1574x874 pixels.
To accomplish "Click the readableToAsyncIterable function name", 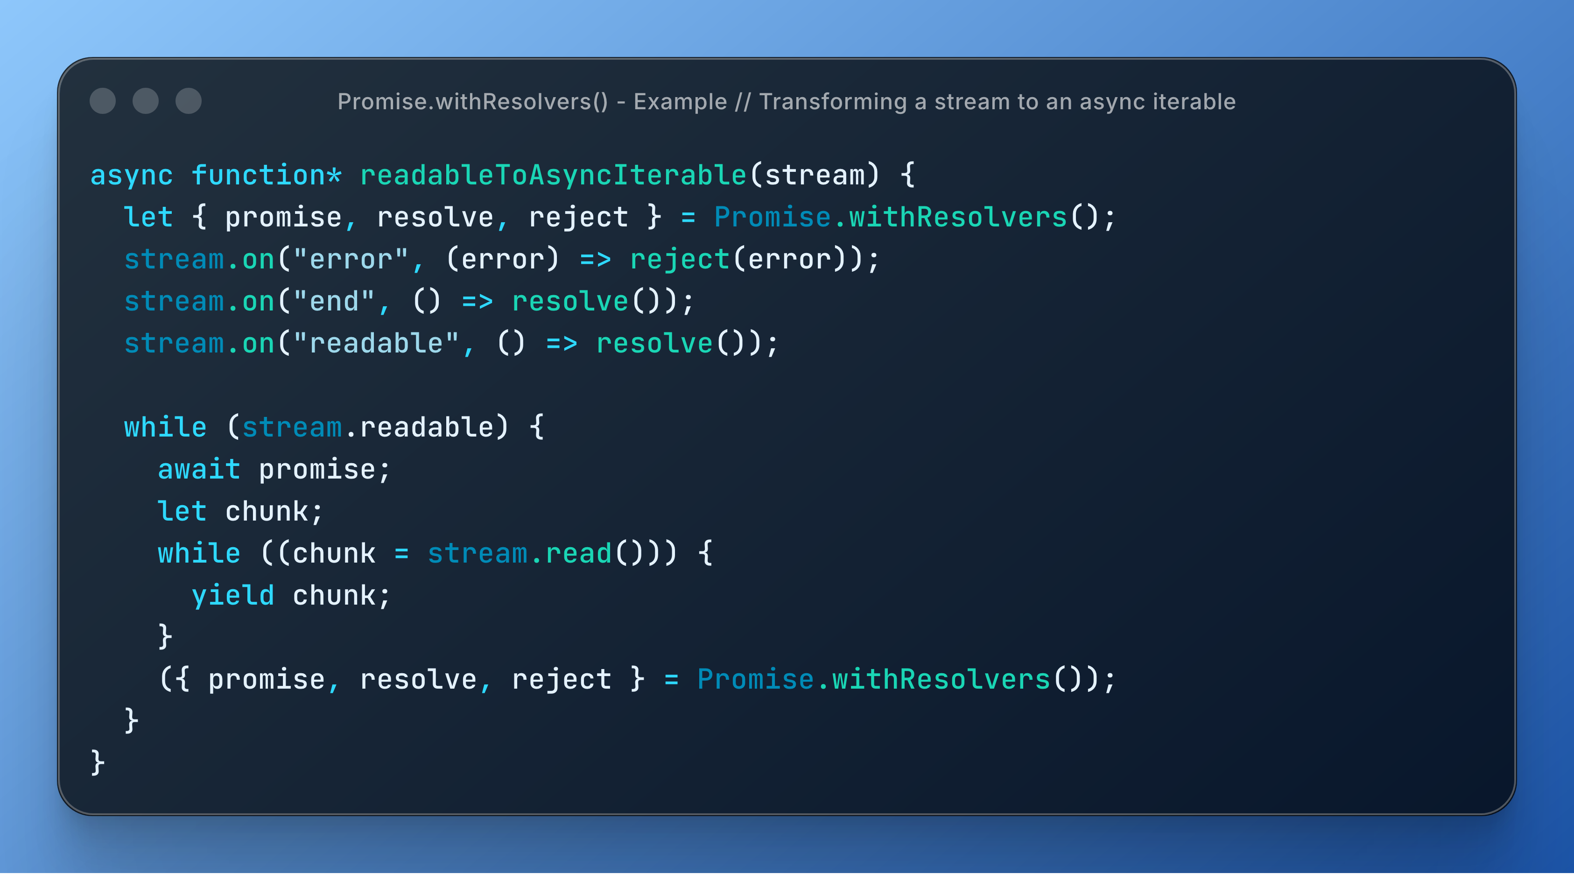I will (x=554, y=175).
